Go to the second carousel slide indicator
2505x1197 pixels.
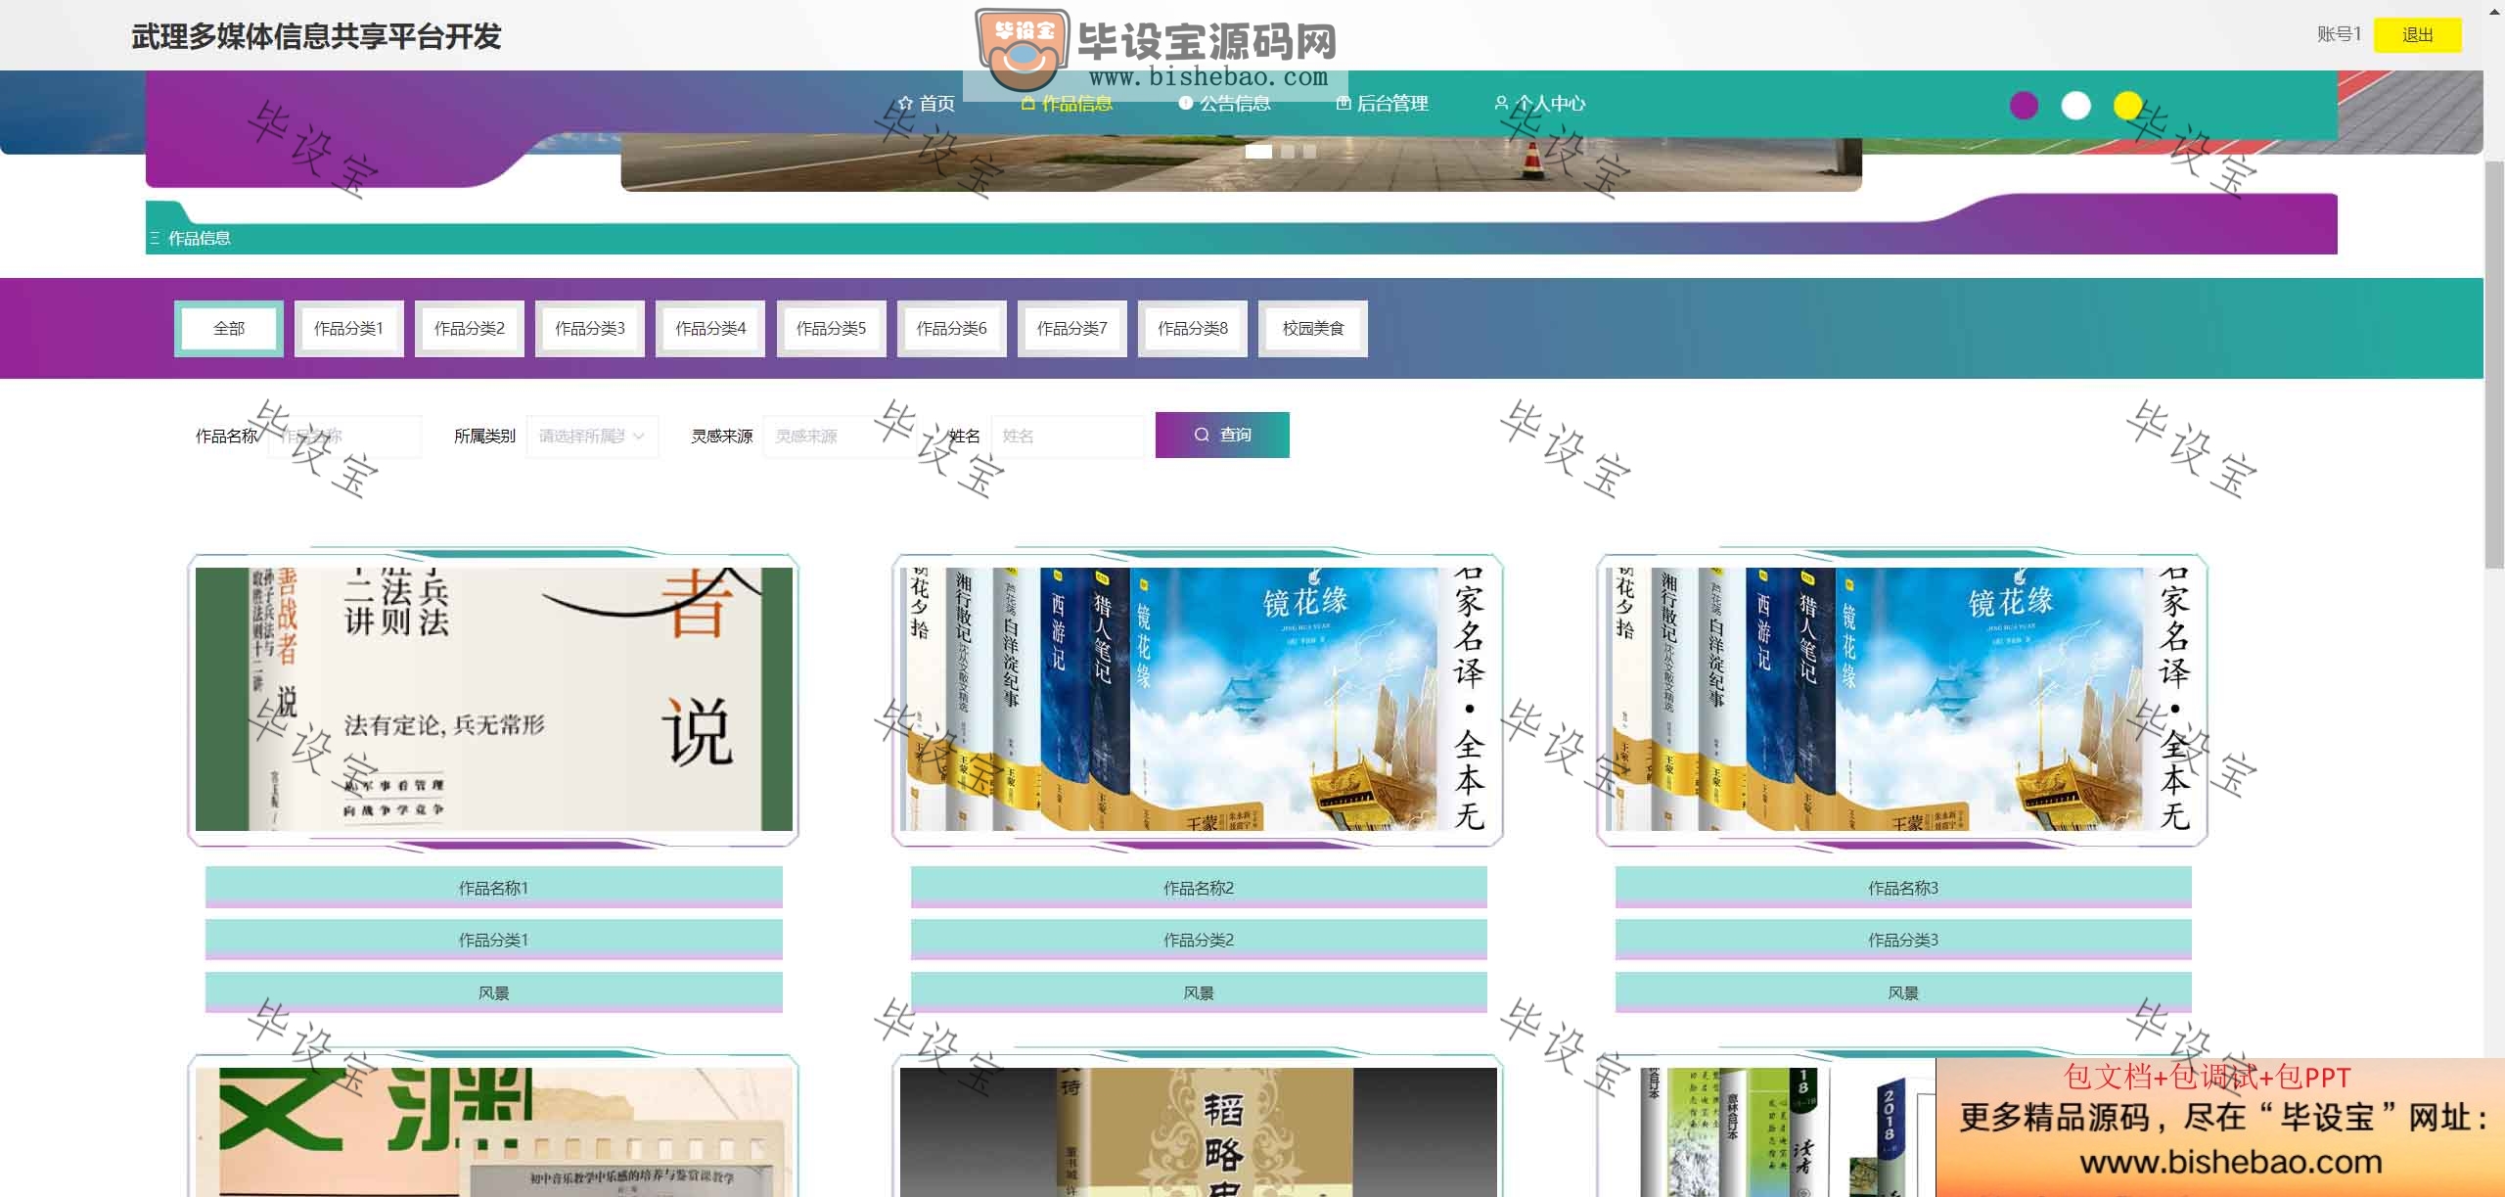click(1288, 152)
